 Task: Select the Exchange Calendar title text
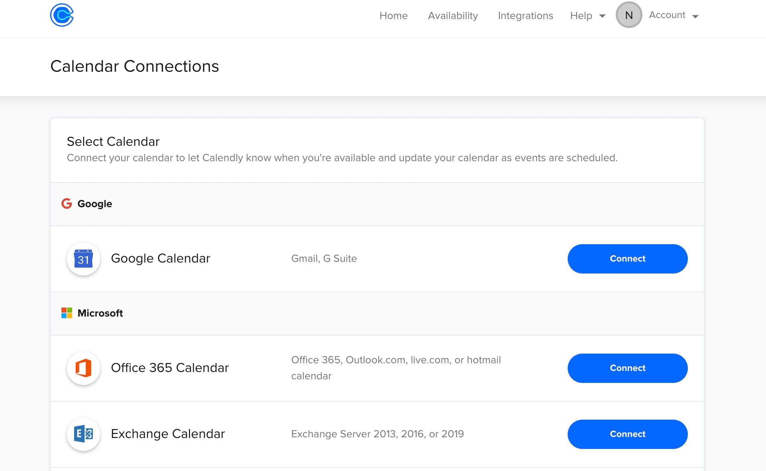168,434
